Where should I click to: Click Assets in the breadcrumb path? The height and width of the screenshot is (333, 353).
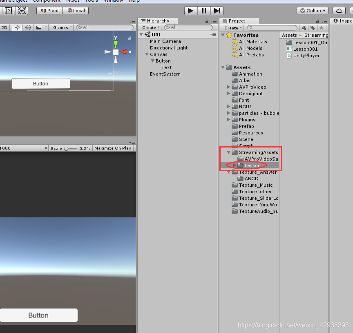pos(289,35)
